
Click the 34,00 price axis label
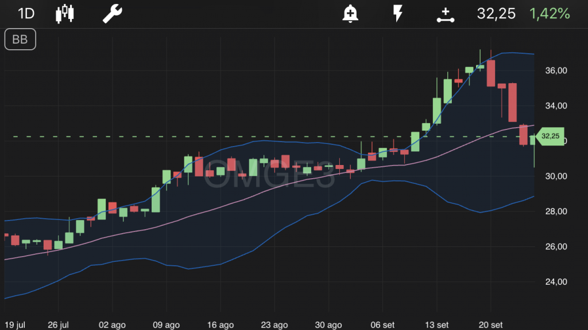(556, 106)
